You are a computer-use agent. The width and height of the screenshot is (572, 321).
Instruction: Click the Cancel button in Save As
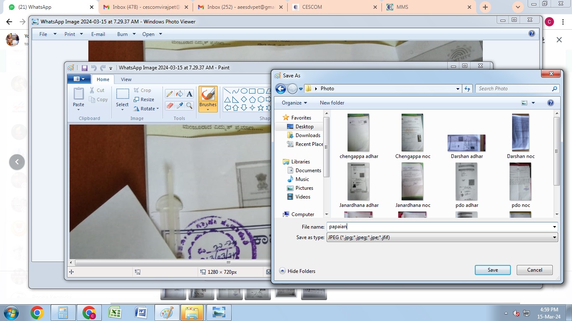click(535, 270)
